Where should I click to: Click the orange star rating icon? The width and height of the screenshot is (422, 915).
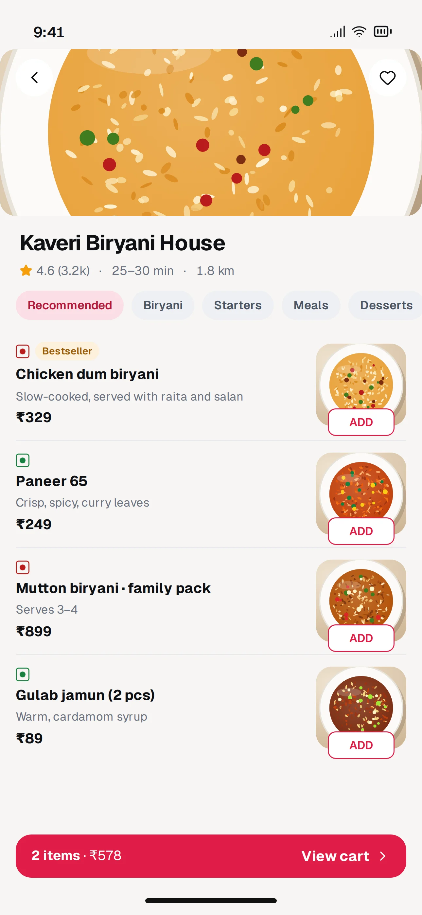pyautogui.click(x=26, y=271)
